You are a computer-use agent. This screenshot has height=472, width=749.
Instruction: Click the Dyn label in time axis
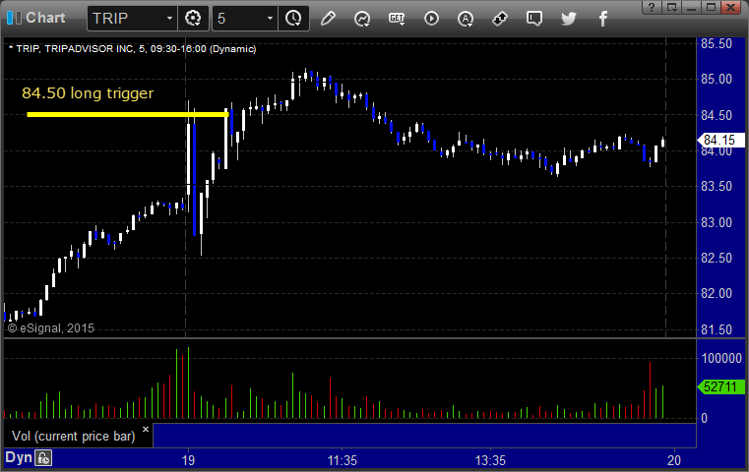[x=18, y=457]
